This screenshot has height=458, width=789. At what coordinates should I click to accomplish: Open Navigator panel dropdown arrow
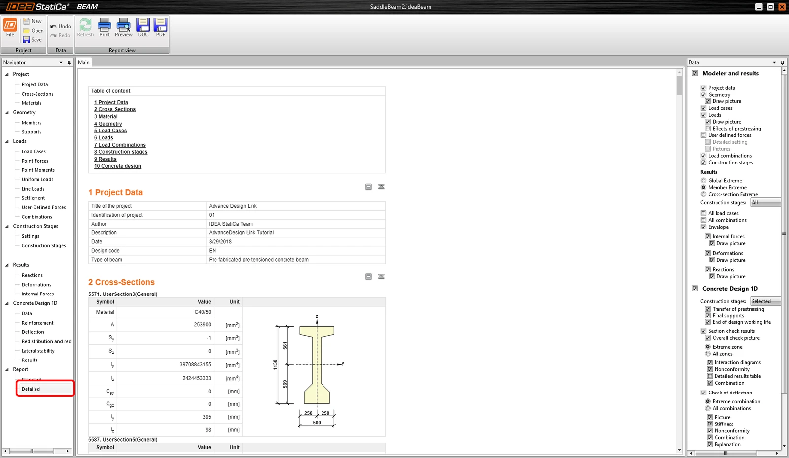(61, 63)
